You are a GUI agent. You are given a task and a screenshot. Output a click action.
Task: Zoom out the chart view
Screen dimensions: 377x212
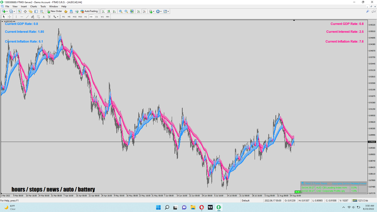126,11
